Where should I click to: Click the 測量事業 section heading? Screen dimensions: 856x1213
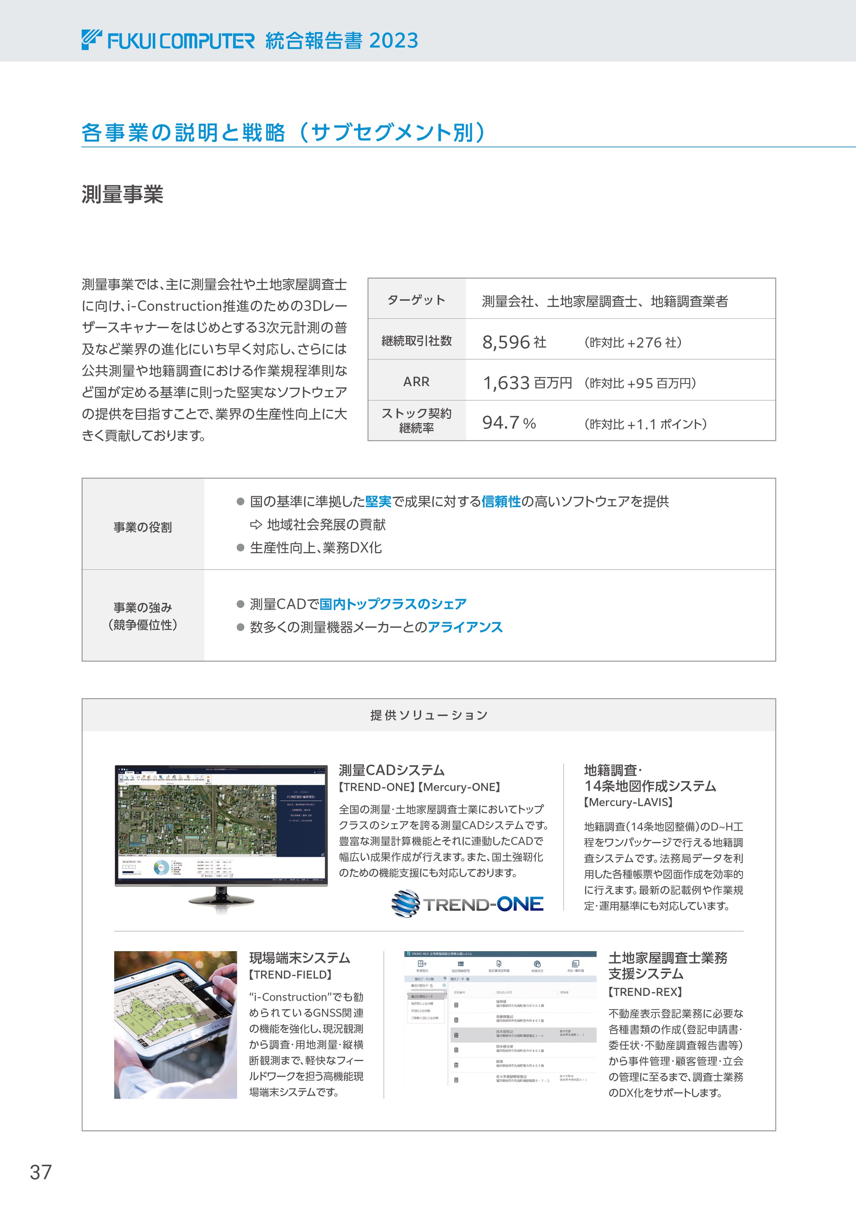[x=123, y=194]
